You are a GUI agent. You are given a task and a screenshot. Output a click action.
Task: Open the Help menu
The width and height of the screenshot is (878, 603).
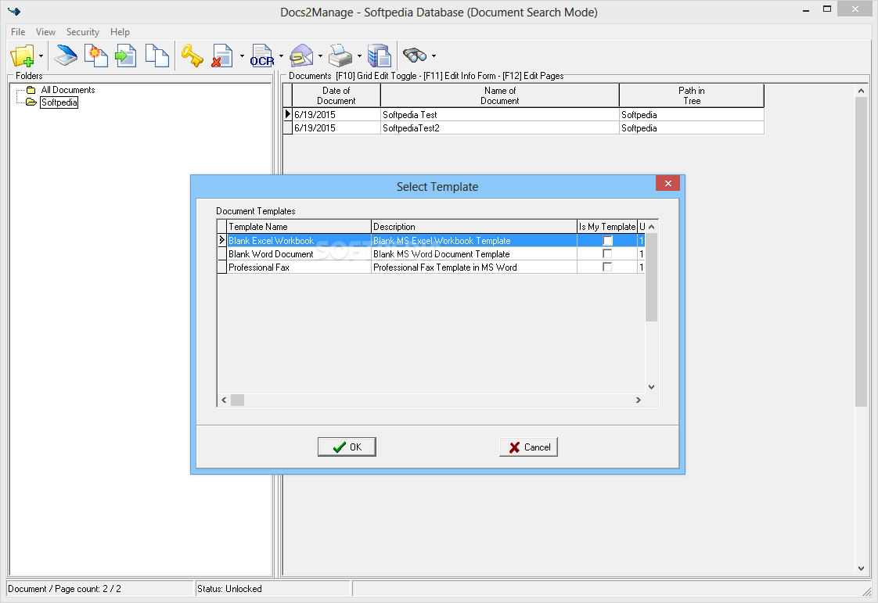[120, 32]
